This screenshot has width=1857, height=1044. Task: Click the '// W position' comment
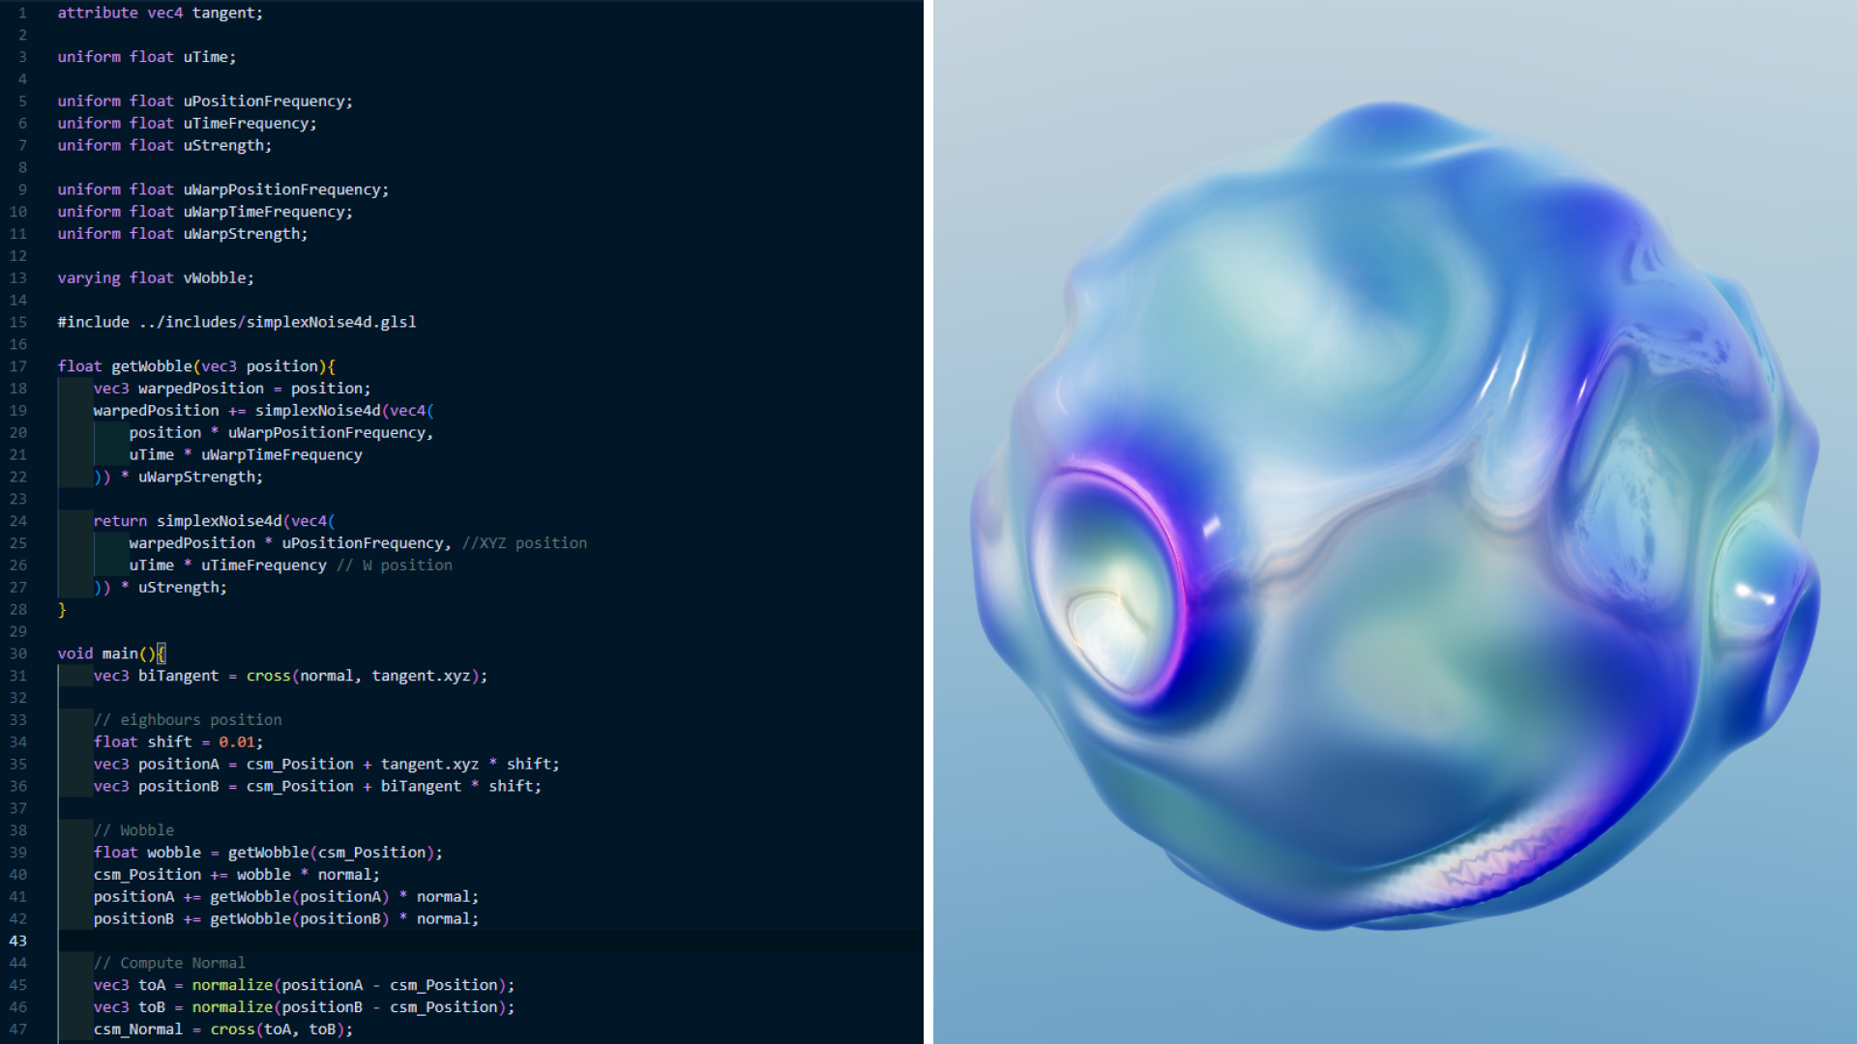pyautogui.click(x=394, y=565)
